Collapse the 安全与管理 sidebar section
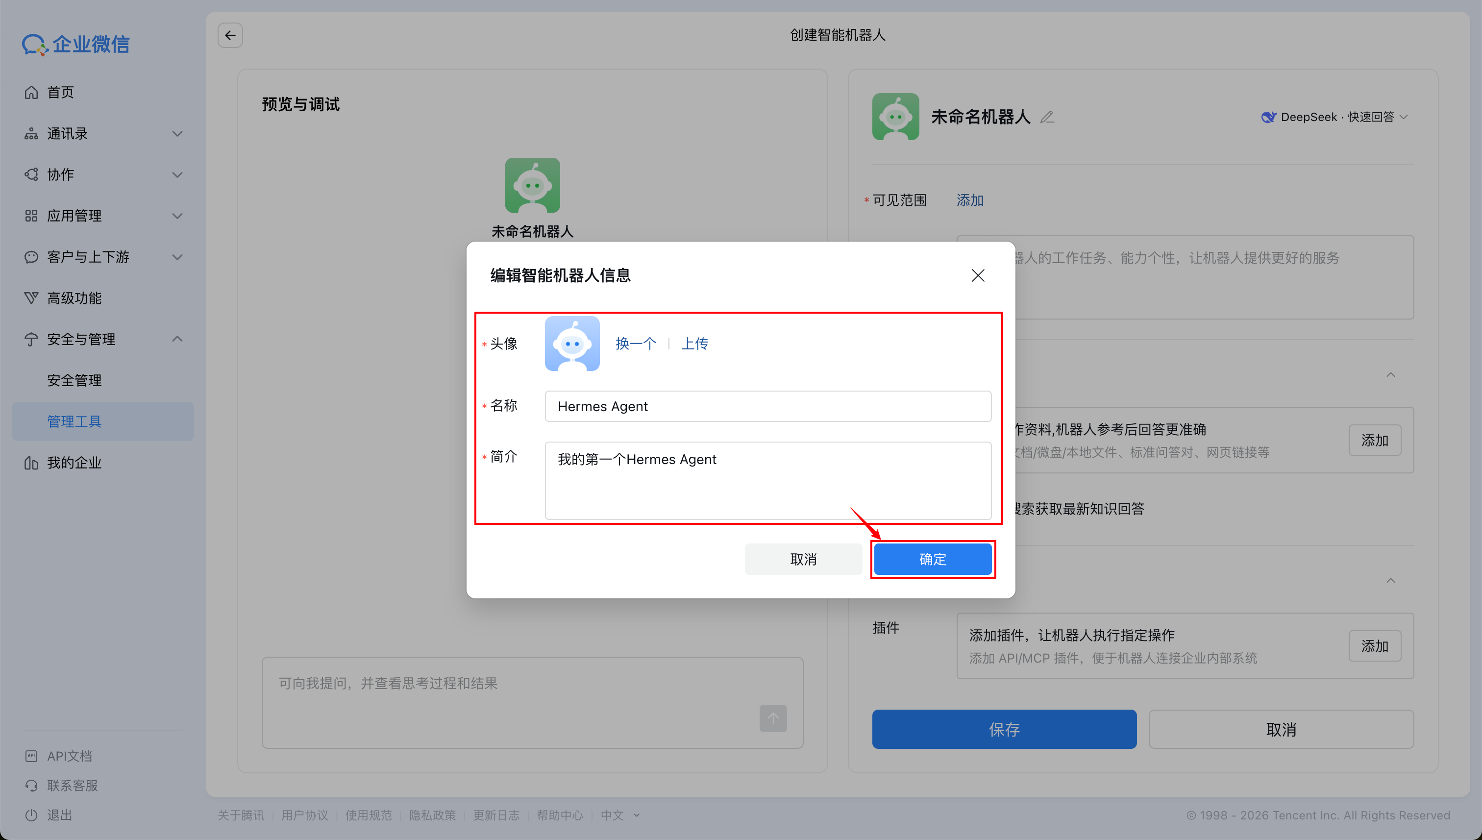The width and height of the screenshot is (1482, 840). 177,339
